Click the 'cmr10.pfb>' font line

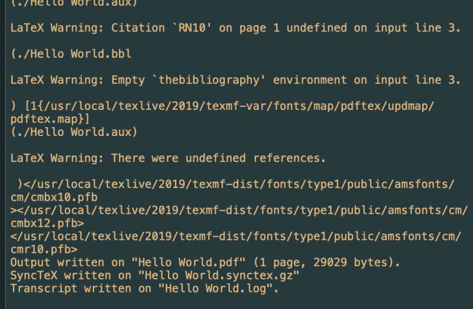point(44,249)
